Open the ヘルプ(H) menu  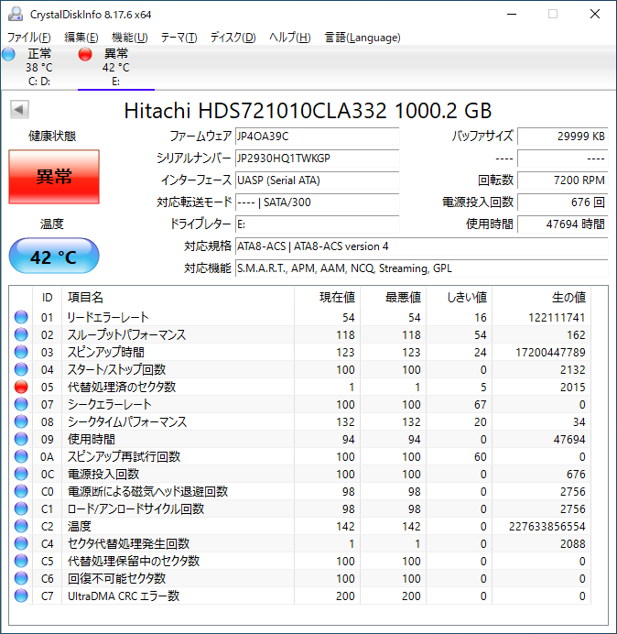click(290, 38)
